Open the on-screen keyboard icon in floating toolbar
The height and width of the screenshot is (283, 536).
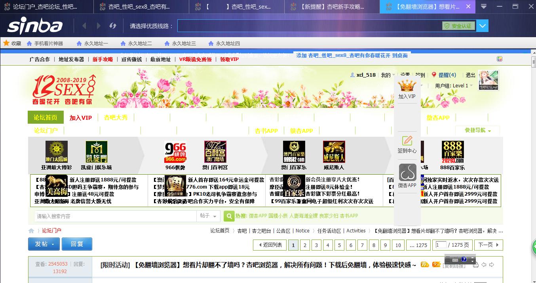(455, 260)
